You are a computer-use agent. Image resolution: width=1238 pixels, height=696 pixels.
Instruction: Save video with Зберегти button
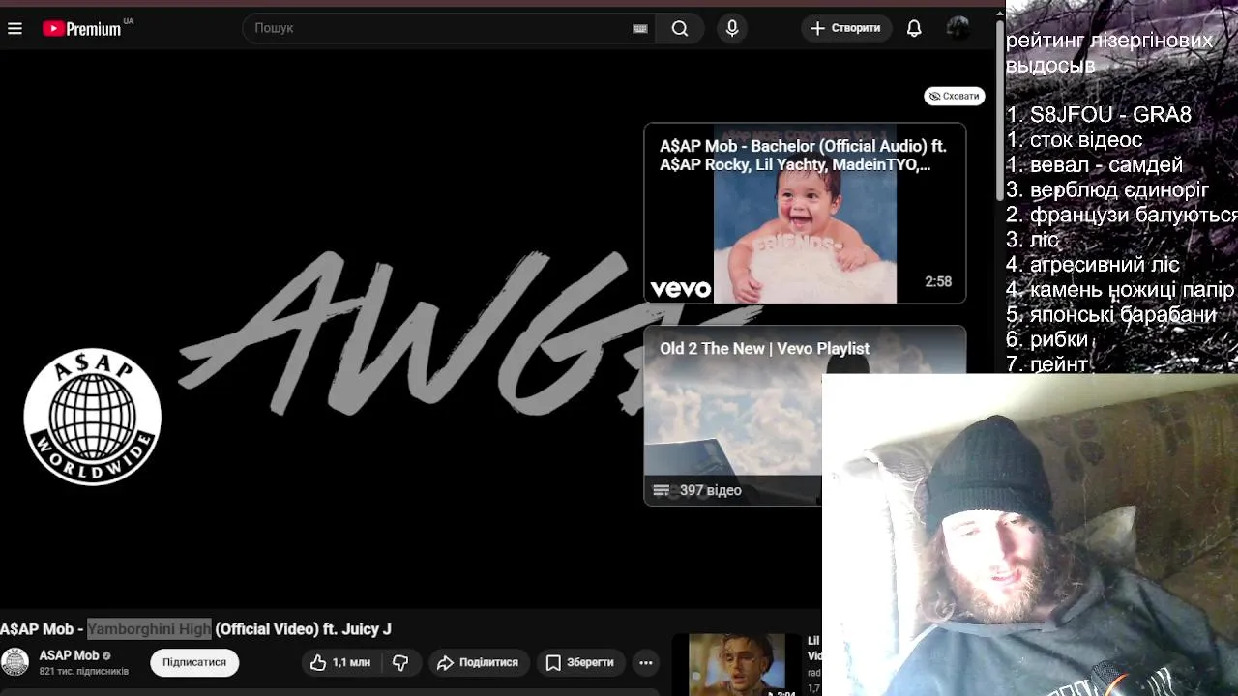tap(580, 662)
